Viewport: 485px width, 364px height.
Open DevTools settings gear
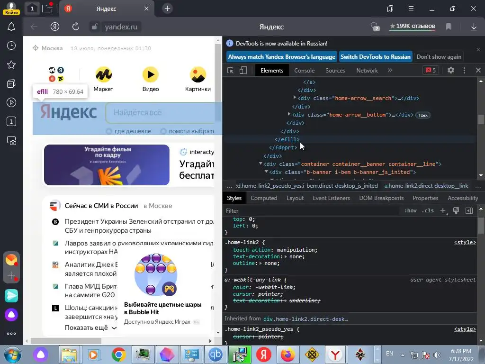click(x=451, y=71)
